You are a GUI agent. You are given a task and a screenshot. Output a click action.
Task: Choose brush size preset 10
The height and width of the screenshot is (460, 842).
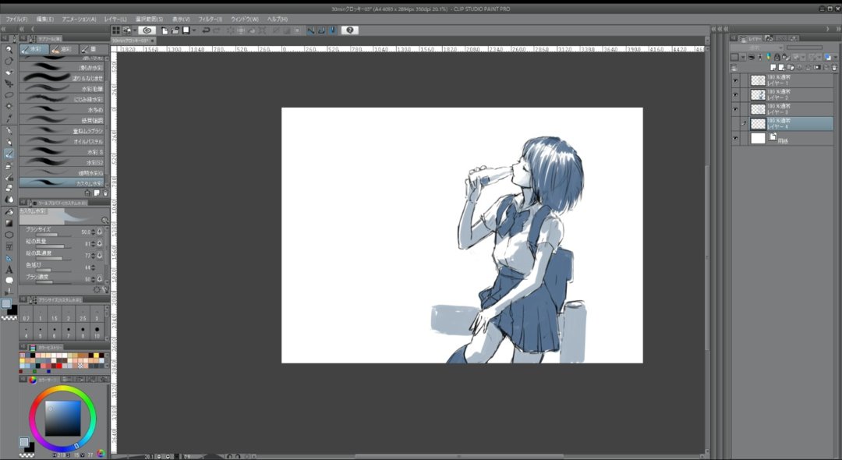tap(97, 331)
